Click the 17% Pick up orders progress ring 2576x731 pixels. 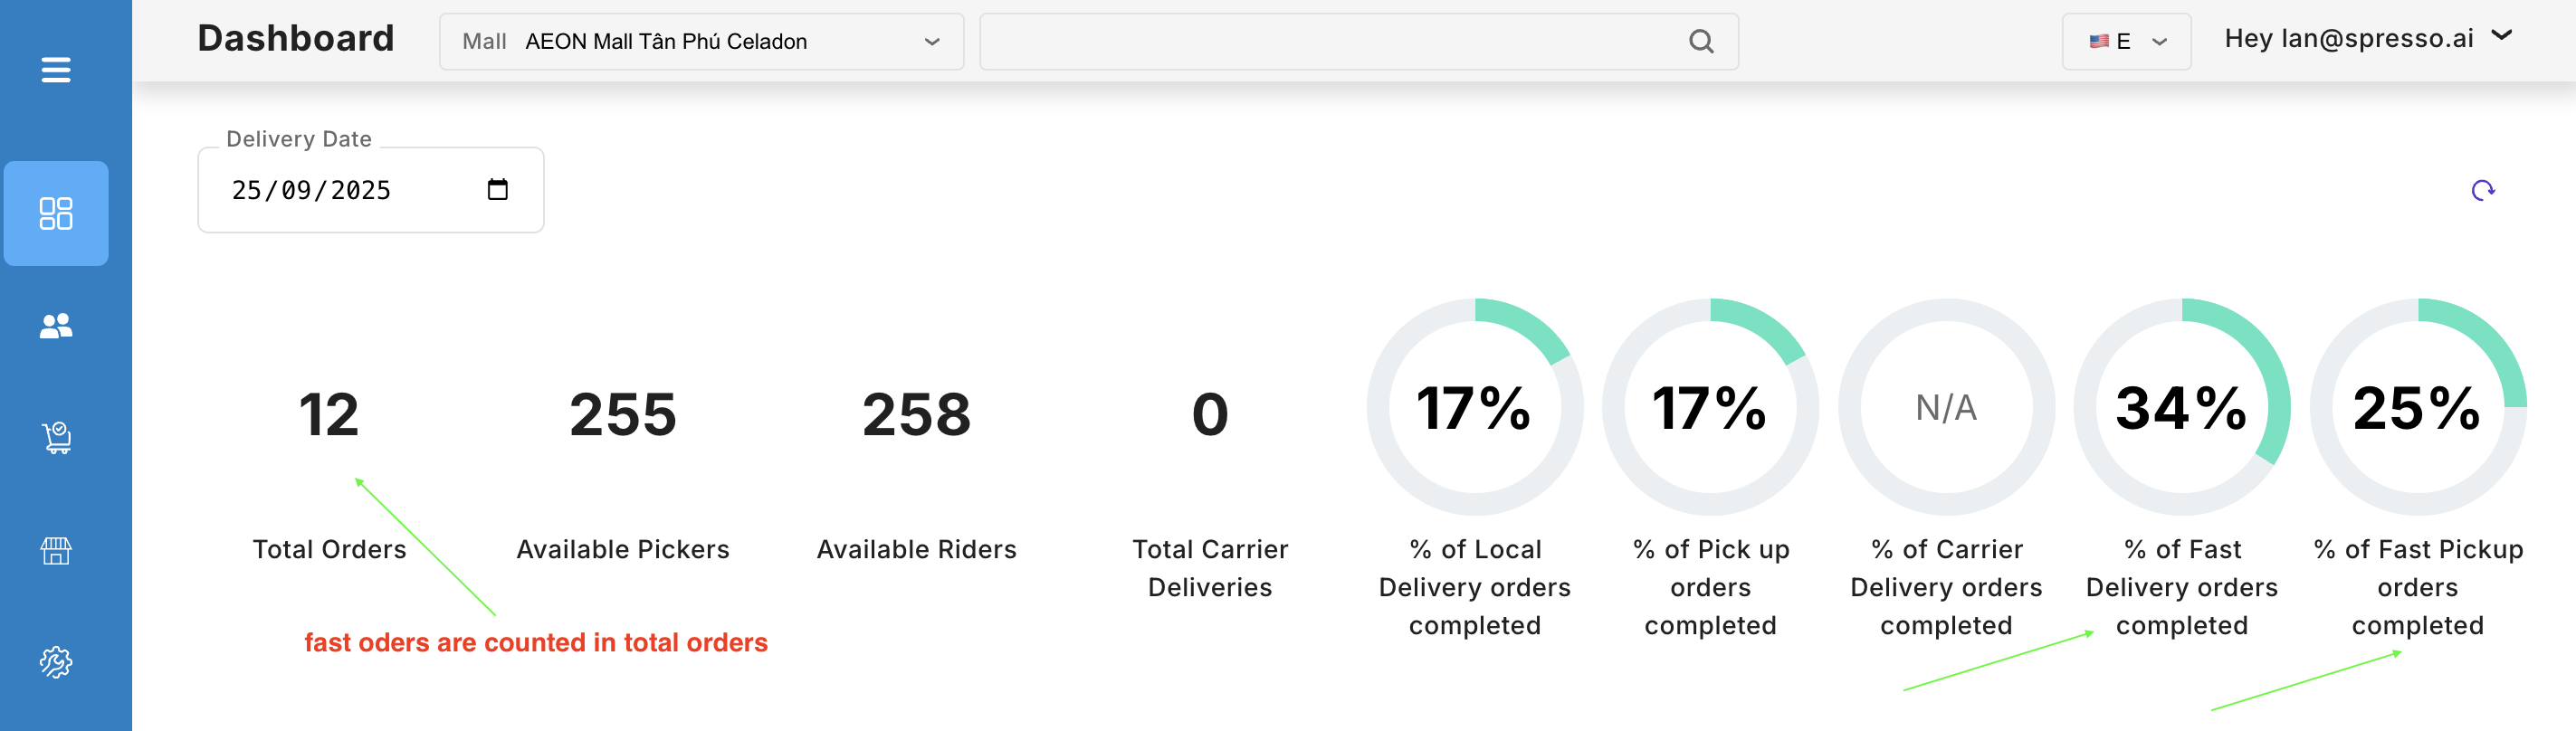tap(1710, 407)
